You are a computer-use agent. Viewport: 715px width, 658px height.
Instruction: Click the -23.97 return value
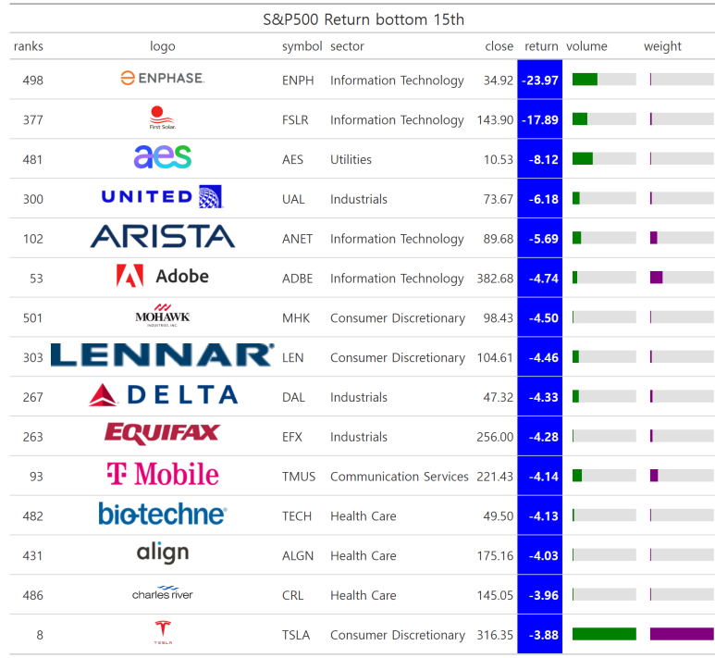pos(540,81)
